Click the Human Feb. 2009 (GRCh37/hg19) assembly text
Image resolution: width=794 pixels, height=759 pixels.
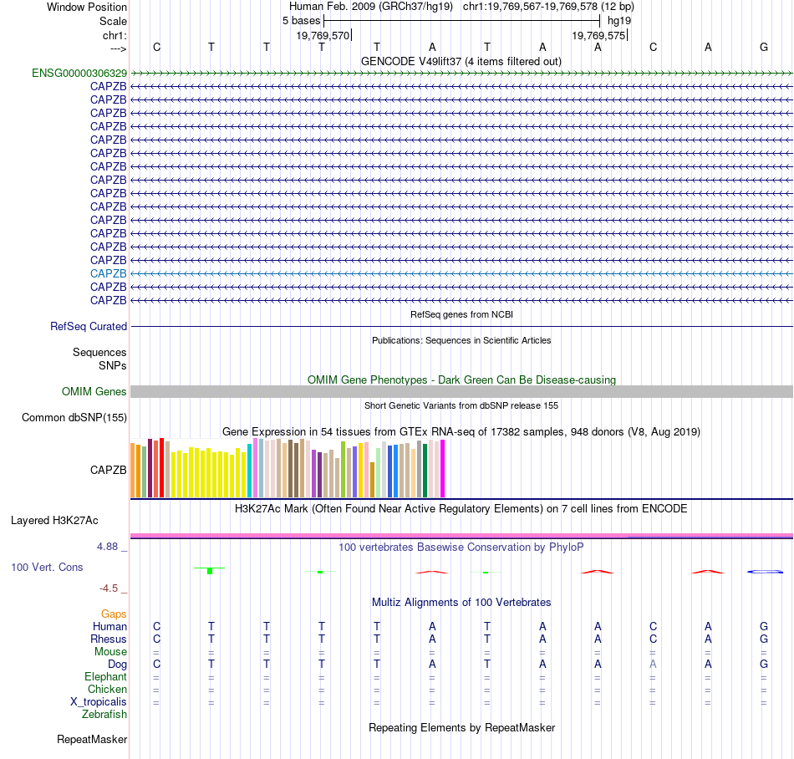[372, 7]
